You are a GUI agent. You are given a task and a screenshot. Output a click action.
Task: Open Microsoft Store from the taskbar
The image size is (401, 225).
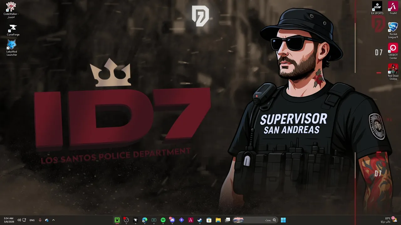coord(209,220)
